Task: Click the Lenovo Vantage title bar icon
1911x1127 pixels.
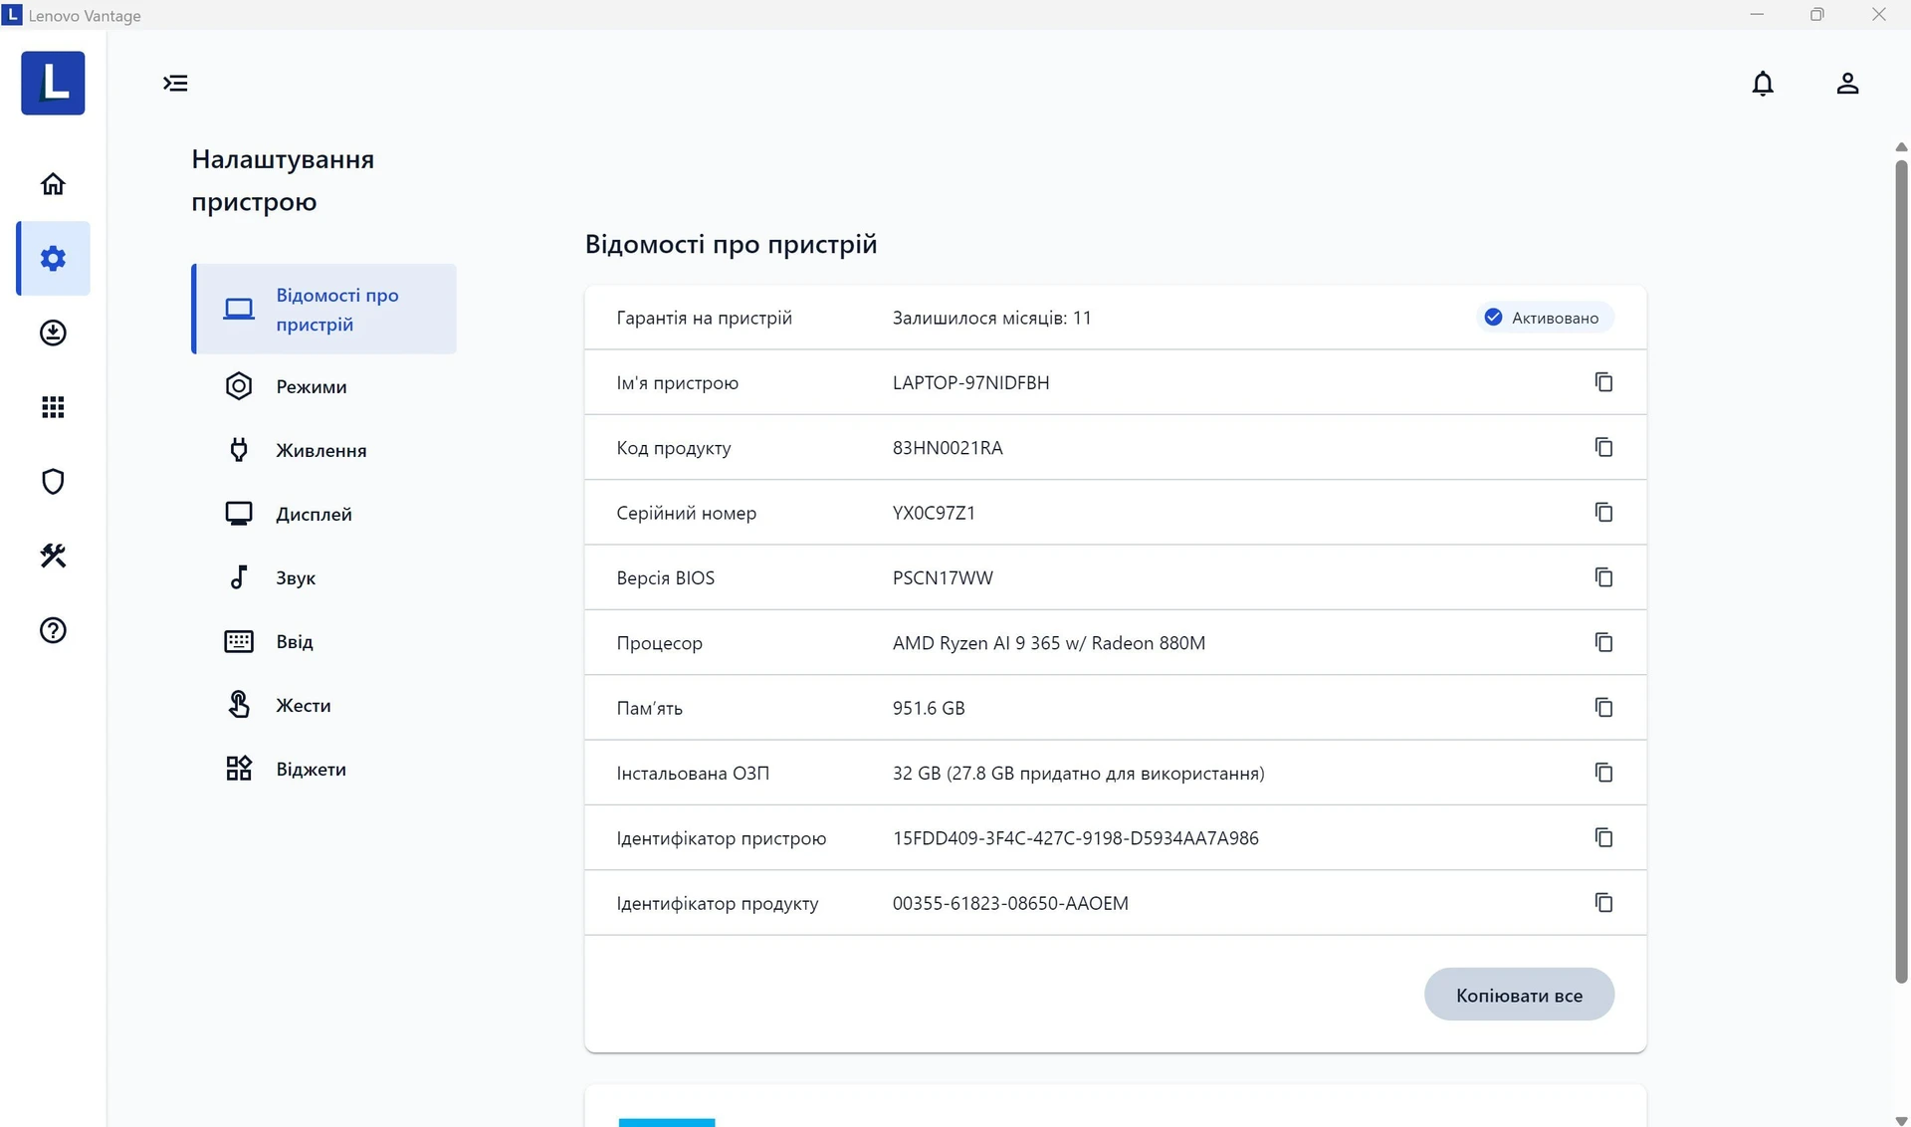Action: tap(12, 14)
